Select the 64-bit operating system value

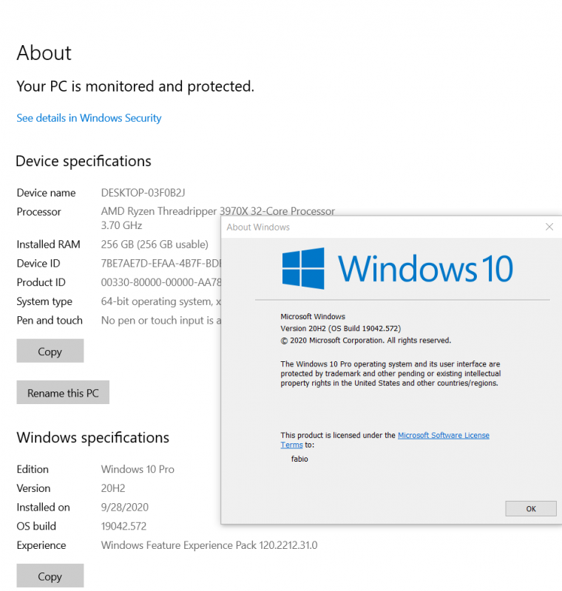tap(160, 301)
